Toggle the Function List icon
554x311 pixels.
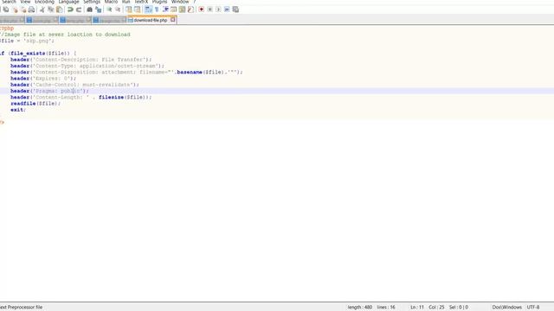(x=190, y=10)
